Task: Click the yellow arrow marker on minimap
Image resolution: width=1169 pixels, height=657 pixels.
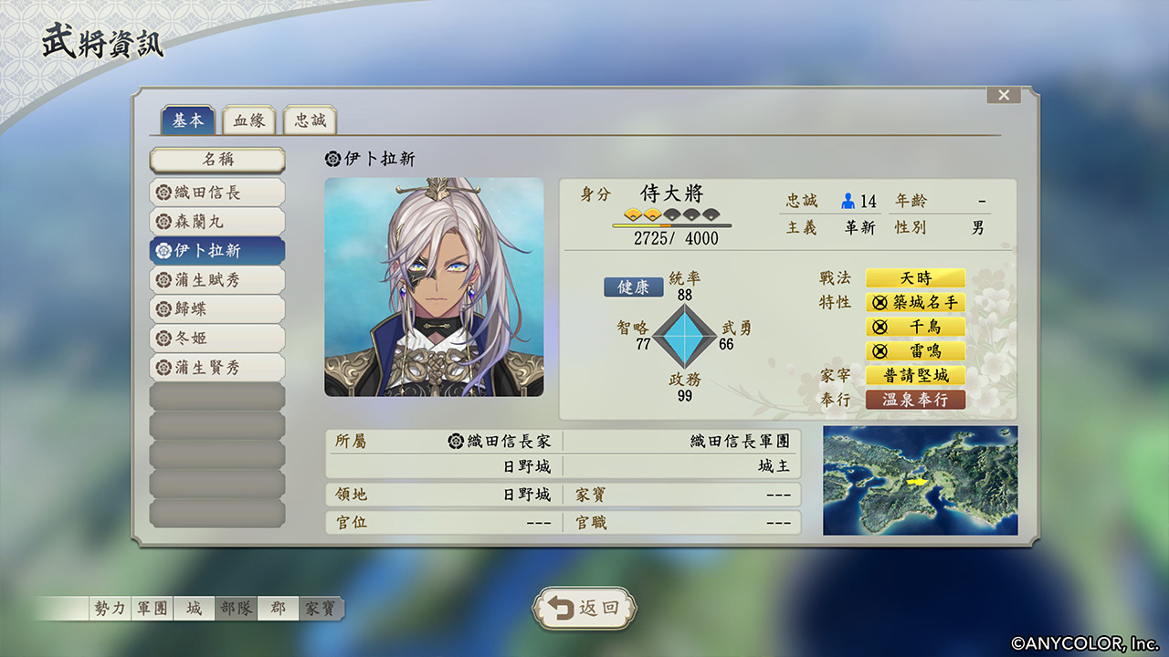Action: (915, 481)
